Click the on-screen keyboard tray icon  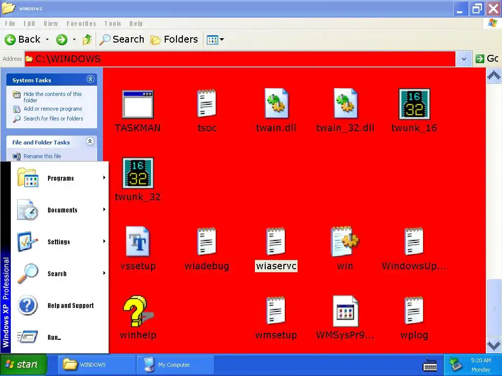430,364
